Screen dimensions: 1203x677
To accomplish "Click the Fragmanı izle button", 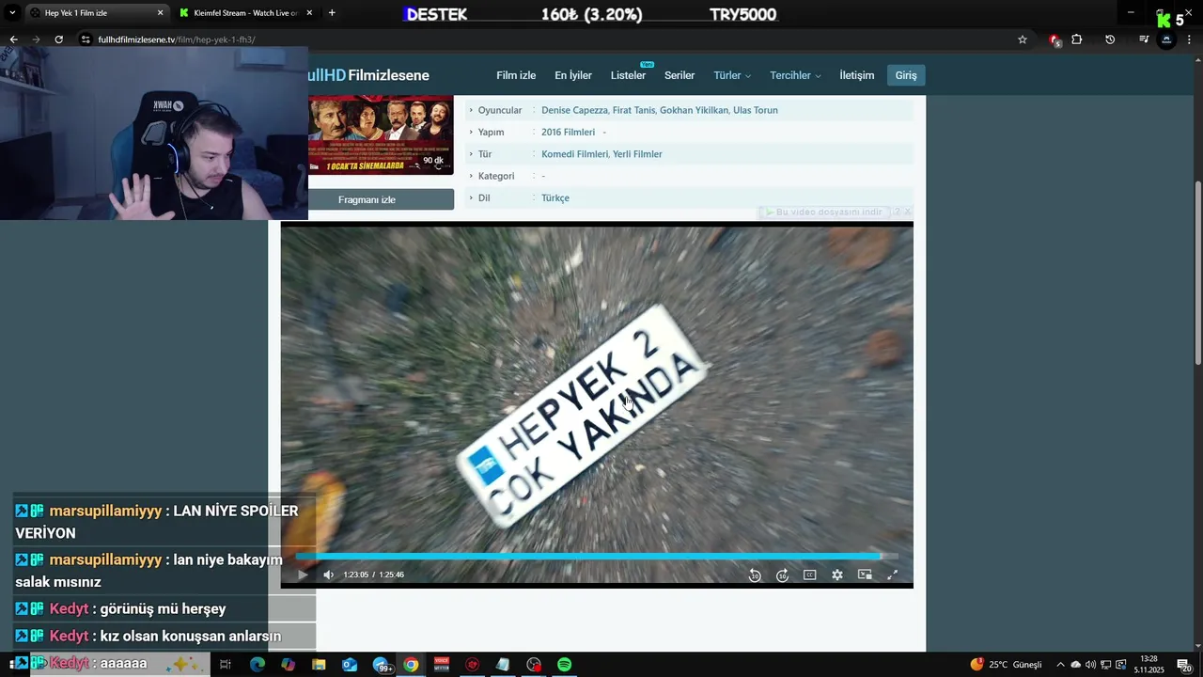I will point(367,199).
